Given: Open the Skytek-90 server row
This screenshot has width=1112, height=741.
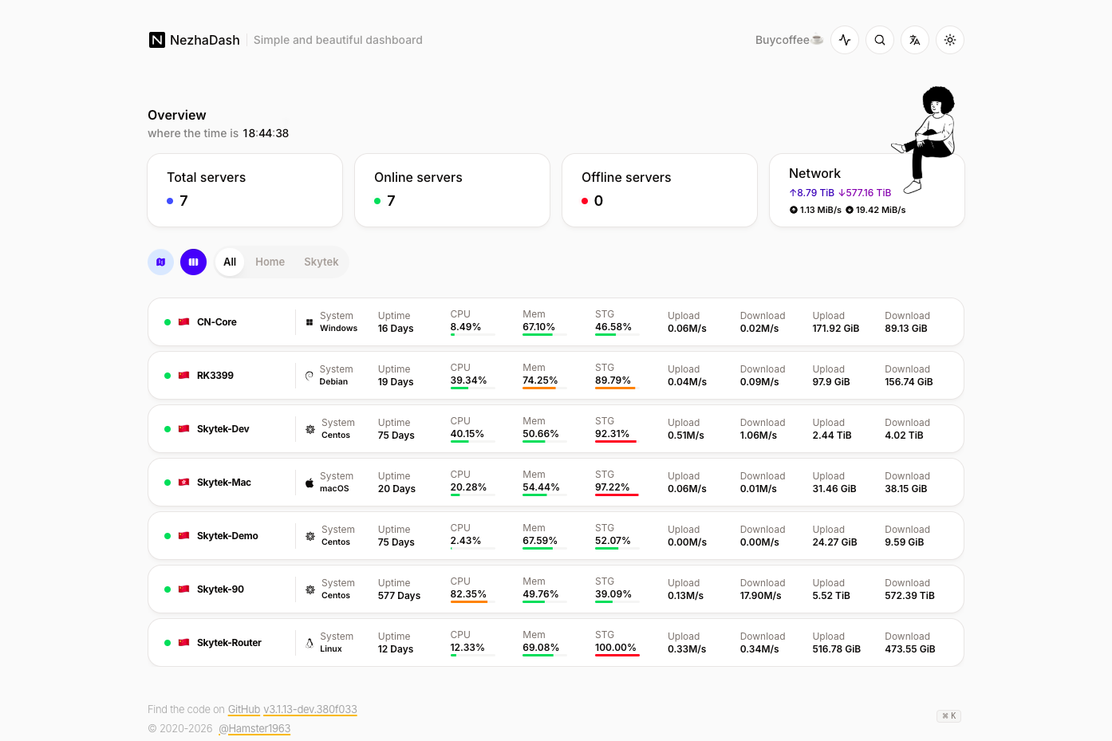Looking at the screenshot, I should (556, 589).
